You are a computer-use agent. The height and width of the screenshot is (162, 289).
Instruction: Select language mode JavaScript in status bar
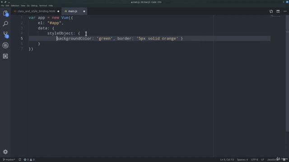coord(273,160)
